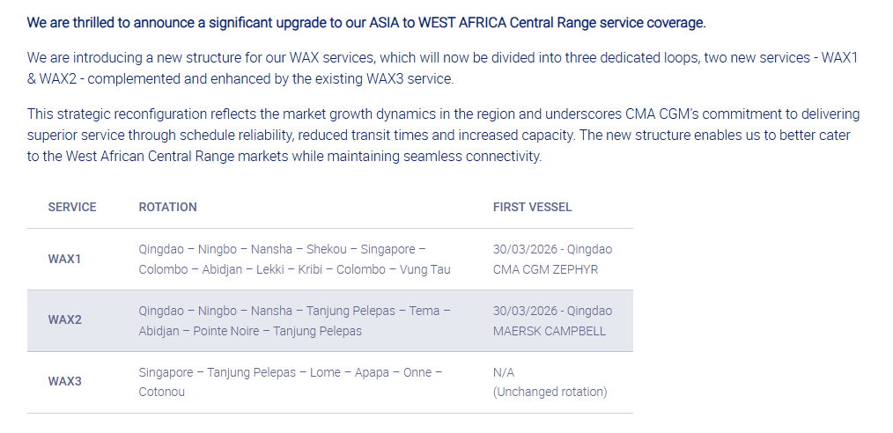
Task: Click WAX1 rotation line ending Vung Tau
Action: click(x=294, y=269)
